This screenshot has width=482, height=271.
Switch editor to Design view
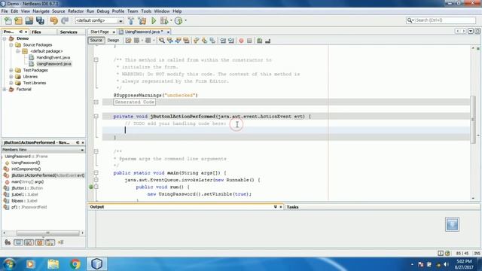coord(113,40)
